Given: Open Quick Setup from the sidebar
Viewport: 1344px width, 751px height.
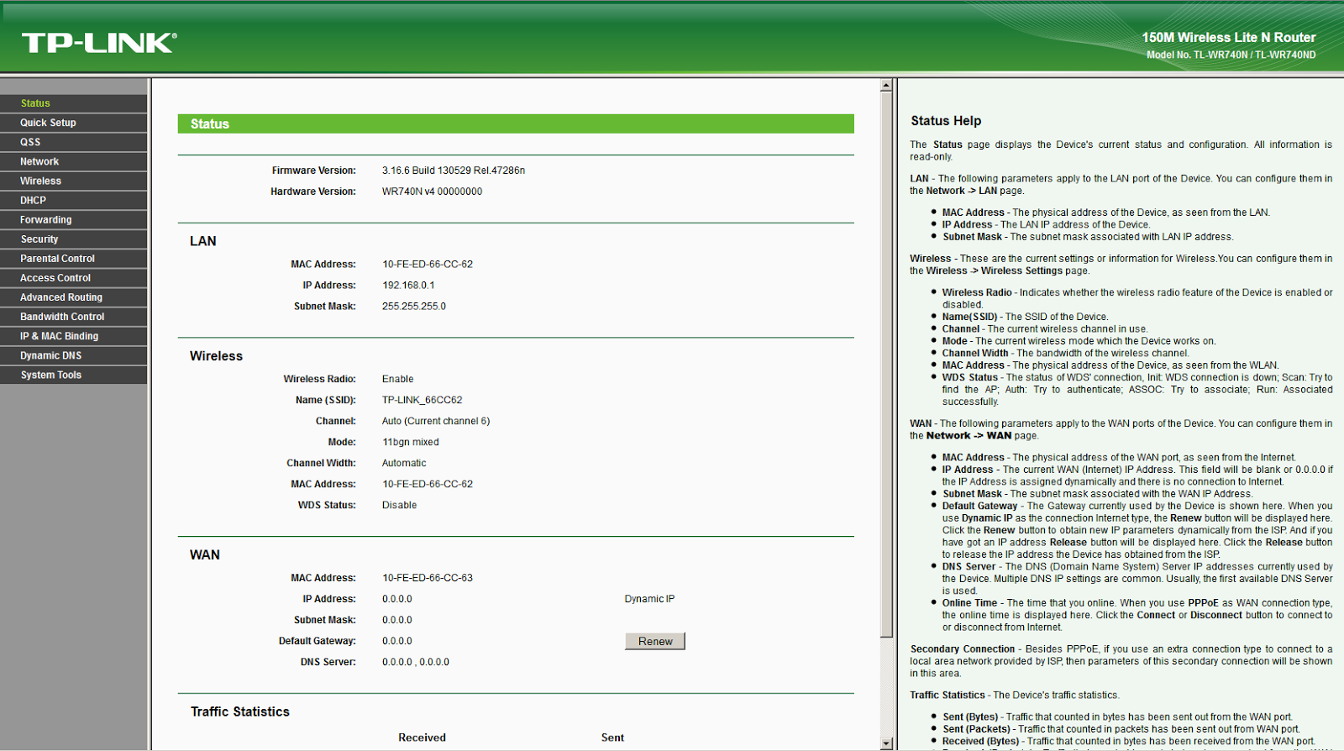Looking at the screenshot, I should pyautogui.click(x=74, y=123).
